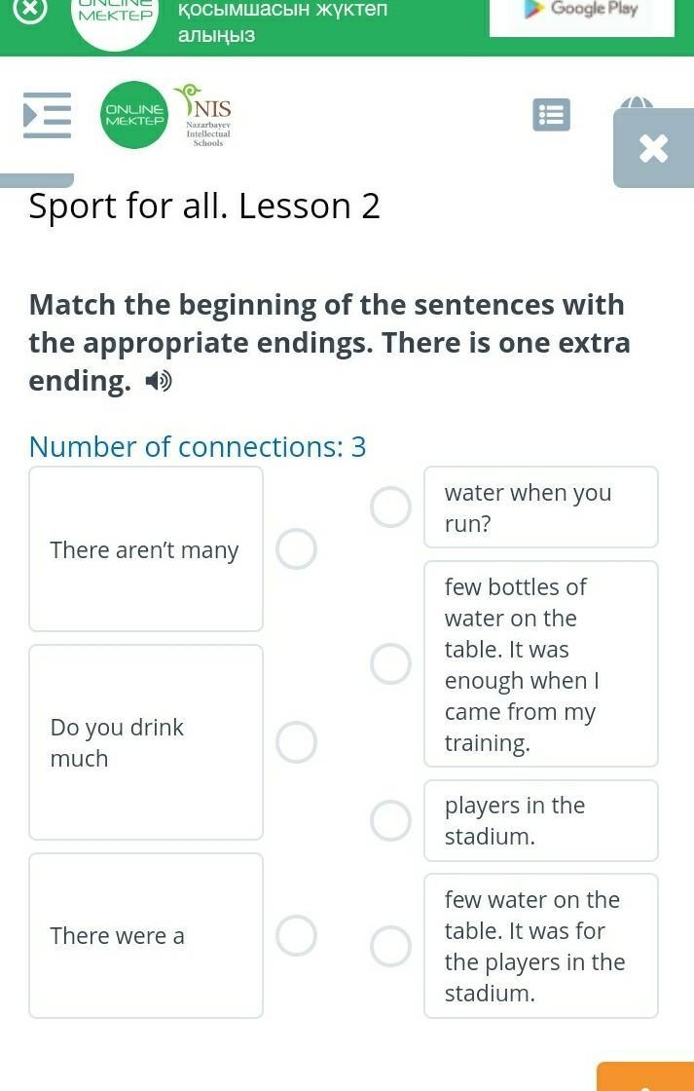This screenshot has width=694, height=1091.
Task: Select the circle beside 'players in the stadium.'
Action: [x=391, y=820]
